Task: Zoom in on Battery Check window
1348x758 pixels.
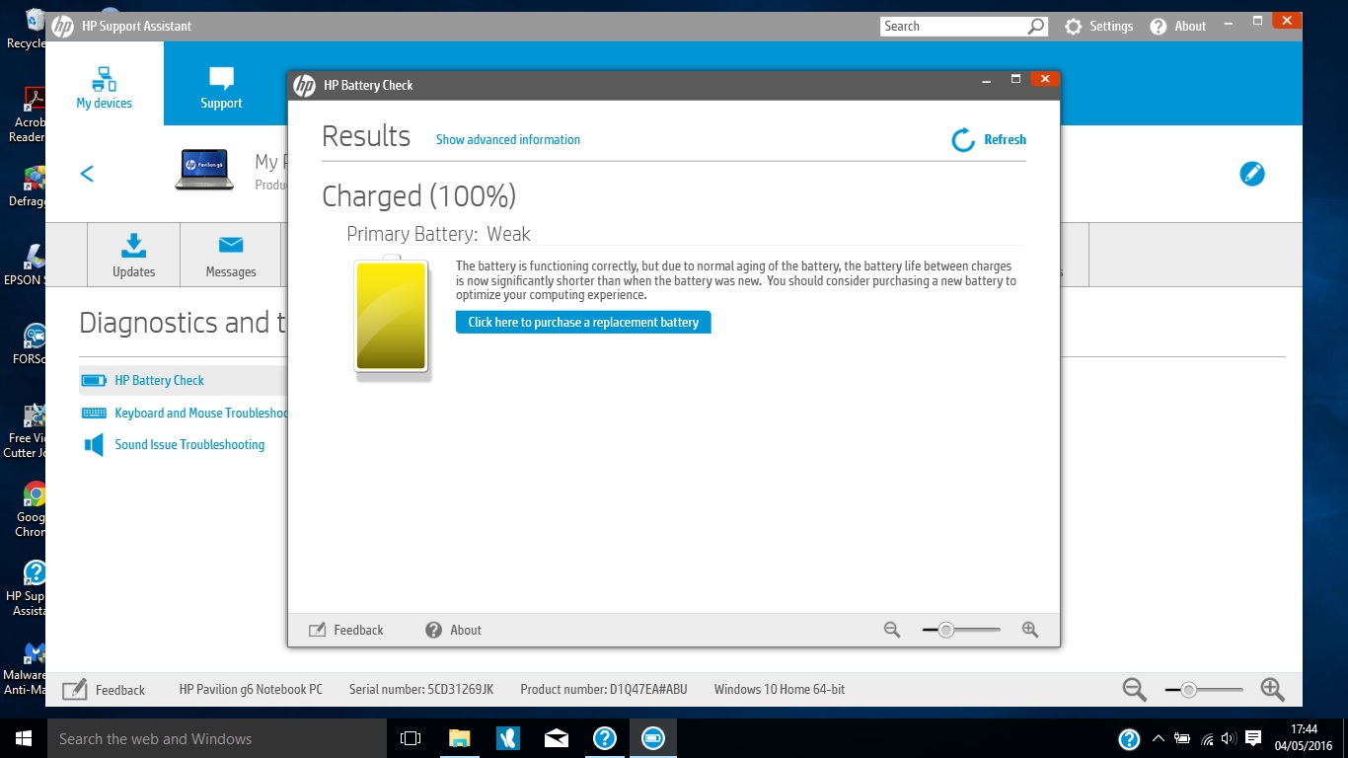Action: click(1030, 630)
